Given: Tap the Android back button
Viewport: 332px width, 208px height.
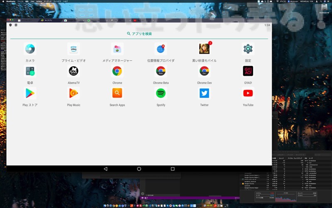Looking at the screenshot, I should click(x=105, y=169).
